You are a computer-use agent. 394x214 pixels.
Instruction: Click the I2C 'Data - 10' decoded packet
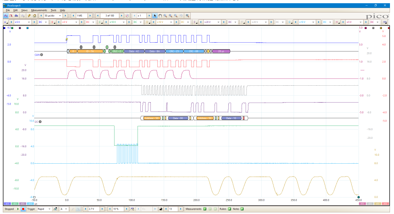click(231, 118)
